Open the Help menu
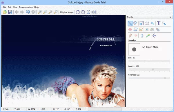The width and height of the screenshot is (174, 112). (36, 7)
